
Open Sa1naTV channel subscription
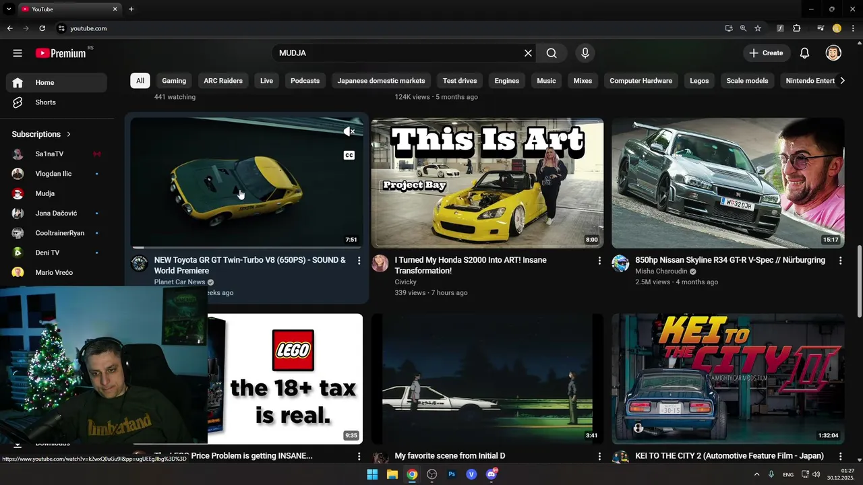[x=57, y=154]
